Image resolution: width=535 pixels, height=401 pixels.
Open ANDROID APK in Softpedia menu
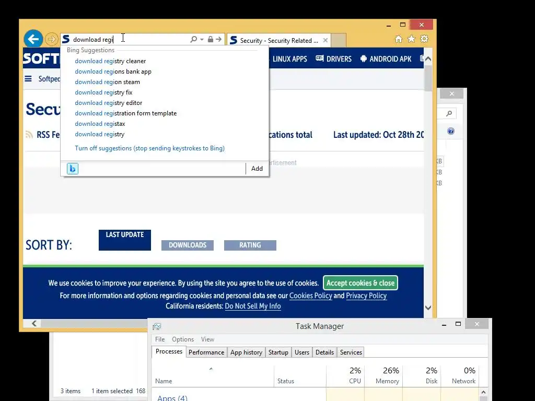click(386, 59)
